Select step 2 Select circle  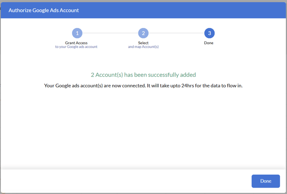tap(143, 33)
